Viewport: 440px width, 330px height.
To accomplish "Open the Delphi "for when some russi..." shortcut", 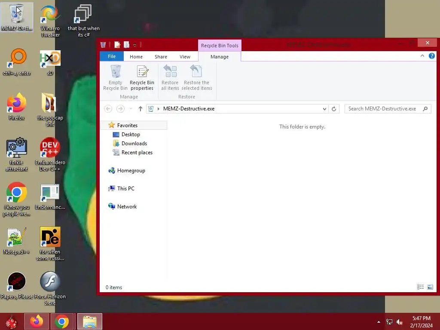I will (x=50, y=244).
